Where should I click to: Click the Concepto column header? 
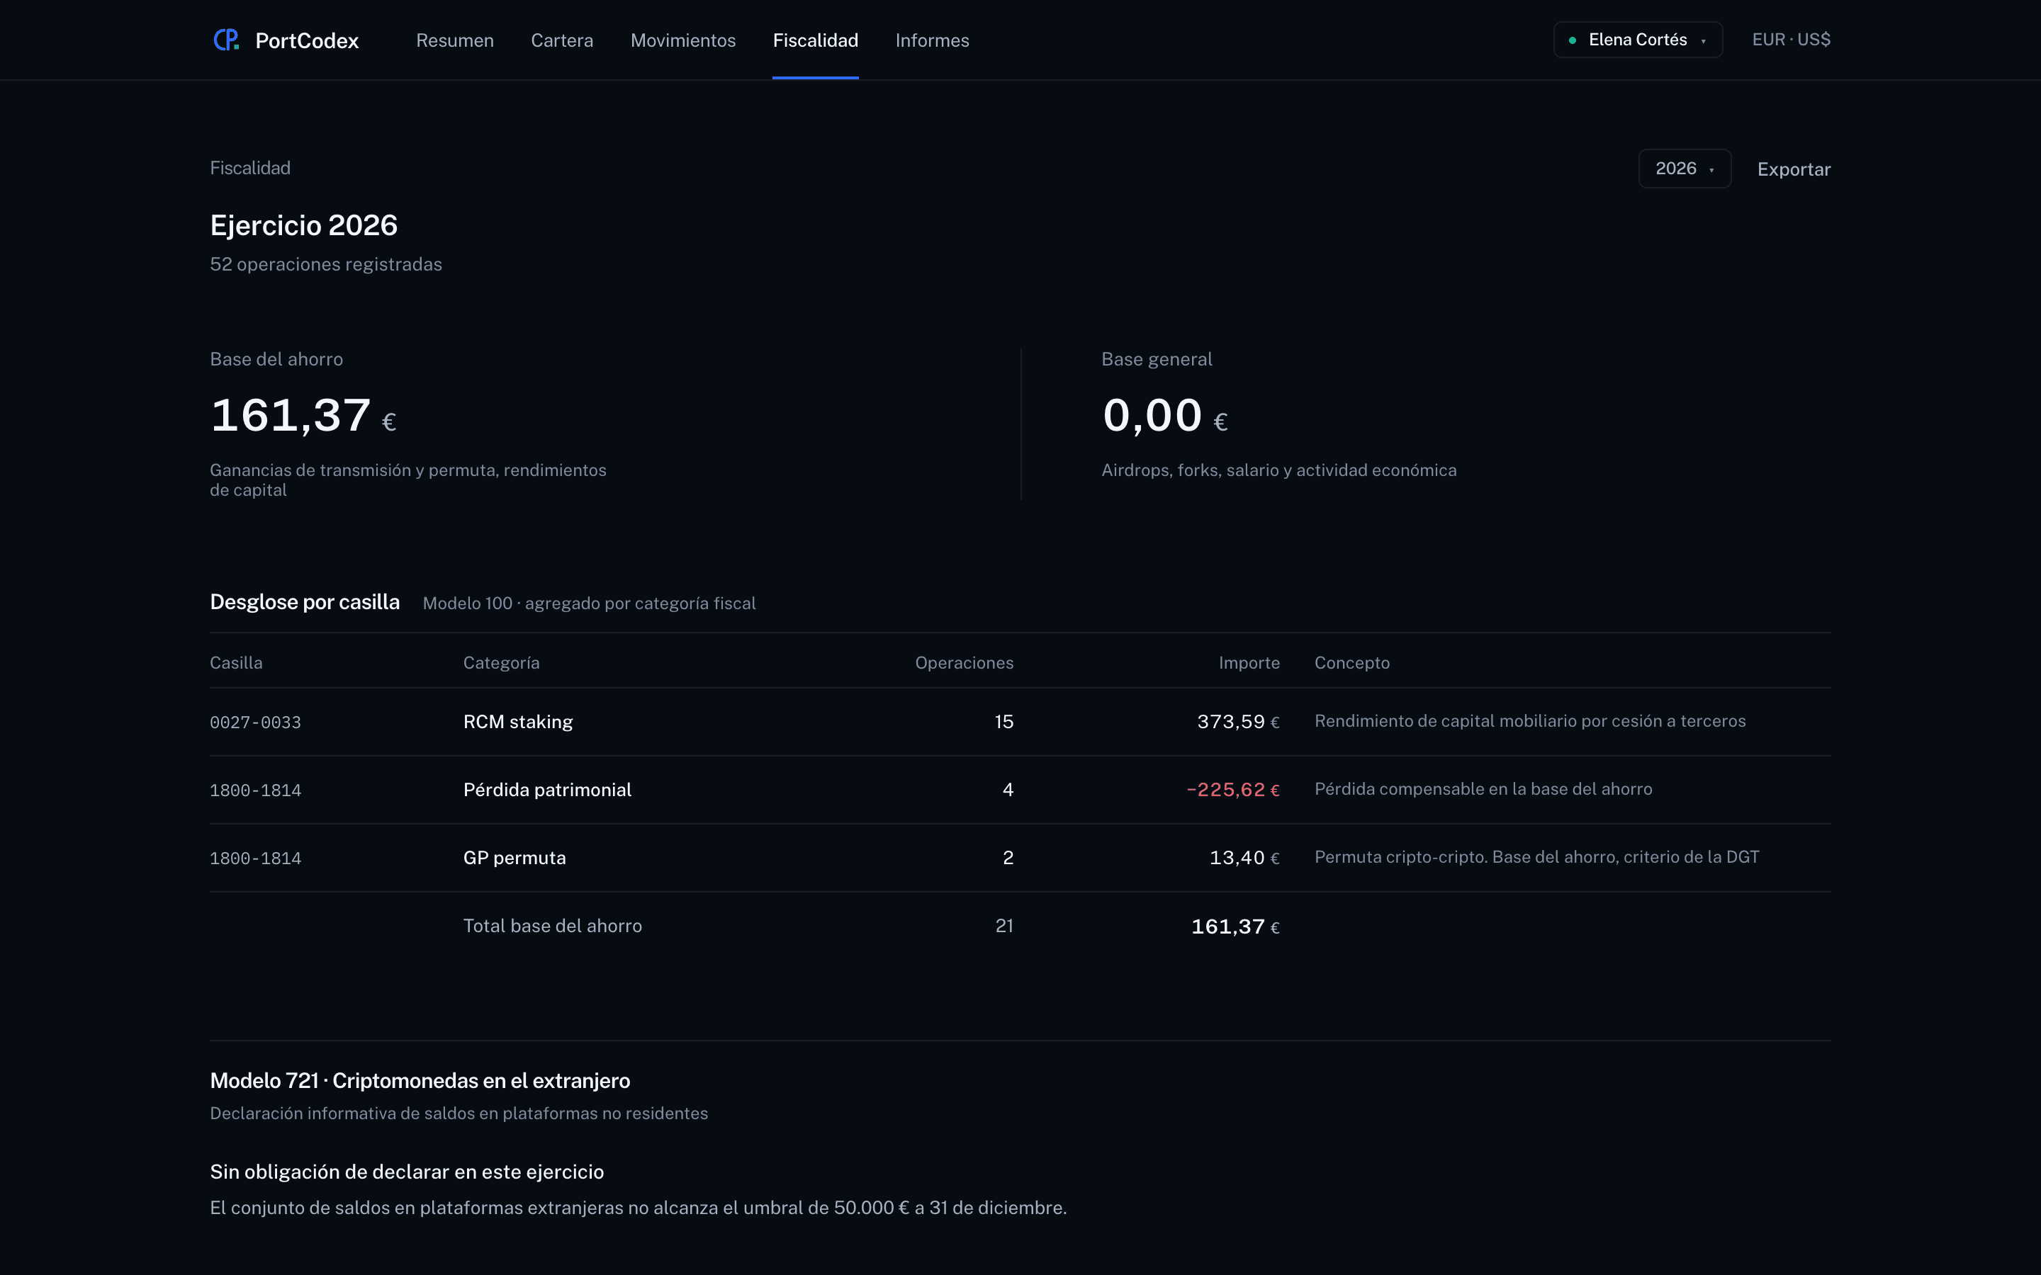(x=1352, y=663)
